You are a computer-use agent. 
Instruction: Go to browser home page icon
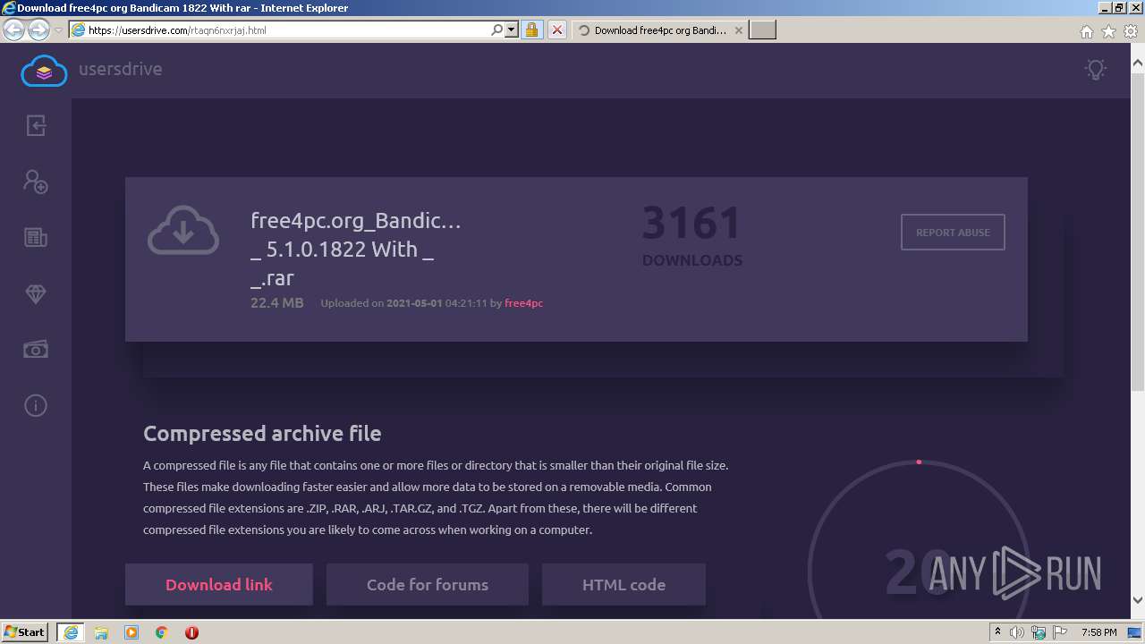tap(1086, 31)
